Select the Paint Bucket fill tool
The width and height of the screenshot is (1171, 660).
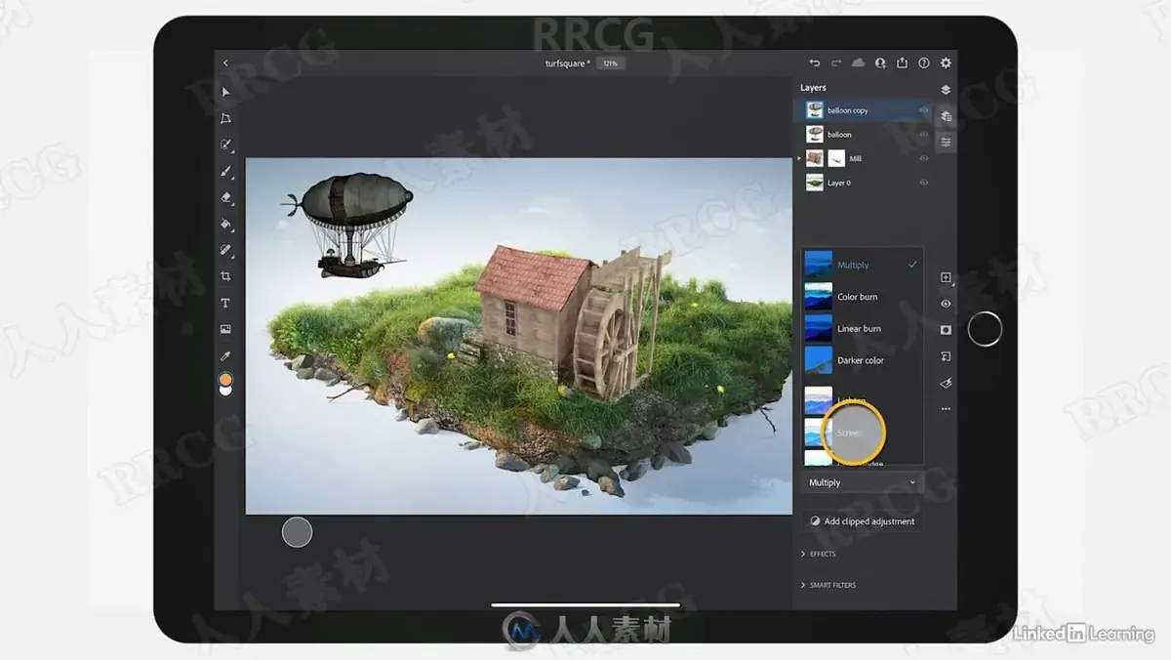225,224
